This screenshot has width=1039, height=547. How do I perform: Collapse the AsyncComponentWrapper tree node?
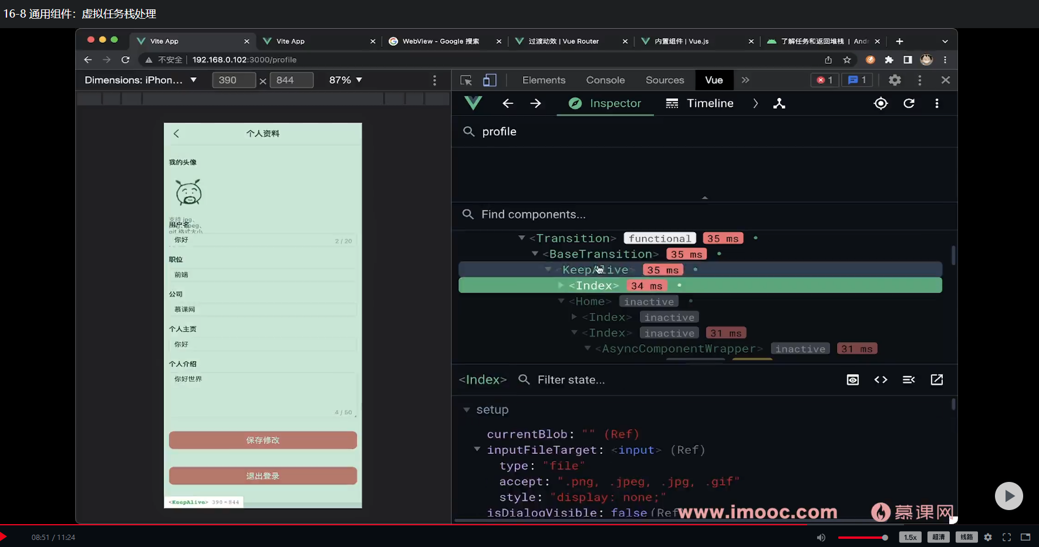pyautogui.click(x=587, y=349)
